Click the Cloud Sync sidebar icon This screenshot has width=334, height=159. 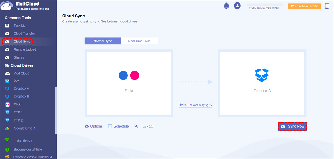(x=7, y=42)
